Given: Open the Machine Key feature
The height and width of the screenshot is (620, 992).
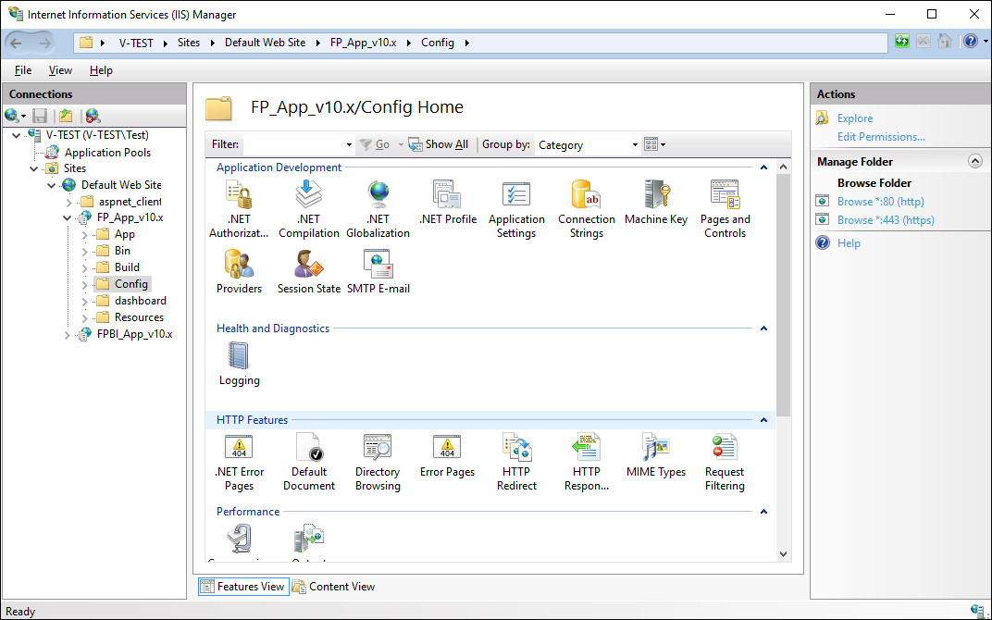Looking at the screenshot, I should tap(656, 203).
